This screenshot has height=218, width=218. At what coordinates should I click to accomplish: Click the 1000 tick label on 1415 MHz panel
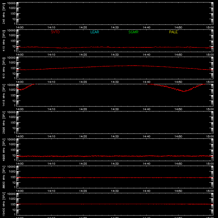point(12,90)
